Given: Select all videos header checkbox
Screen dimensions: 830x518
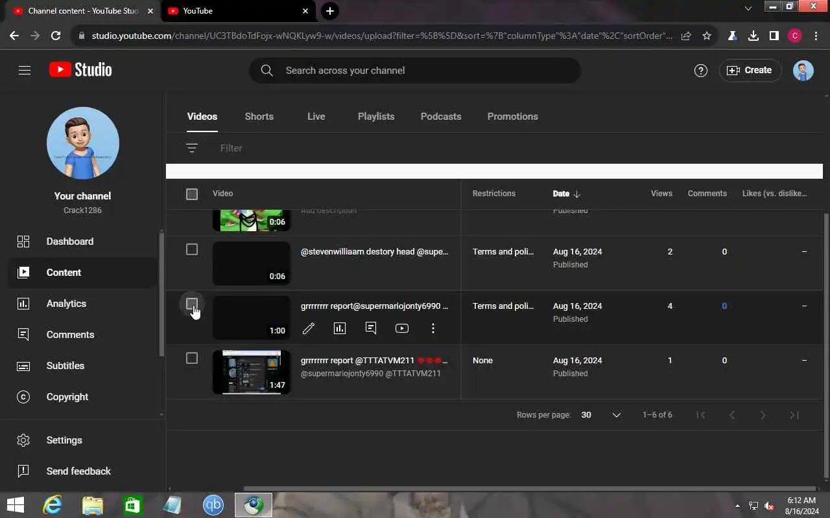Looking at the screenshot, I should (x=192, y=194).
